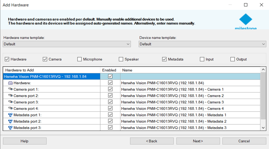Click the Enabled column header

point(110,70)
